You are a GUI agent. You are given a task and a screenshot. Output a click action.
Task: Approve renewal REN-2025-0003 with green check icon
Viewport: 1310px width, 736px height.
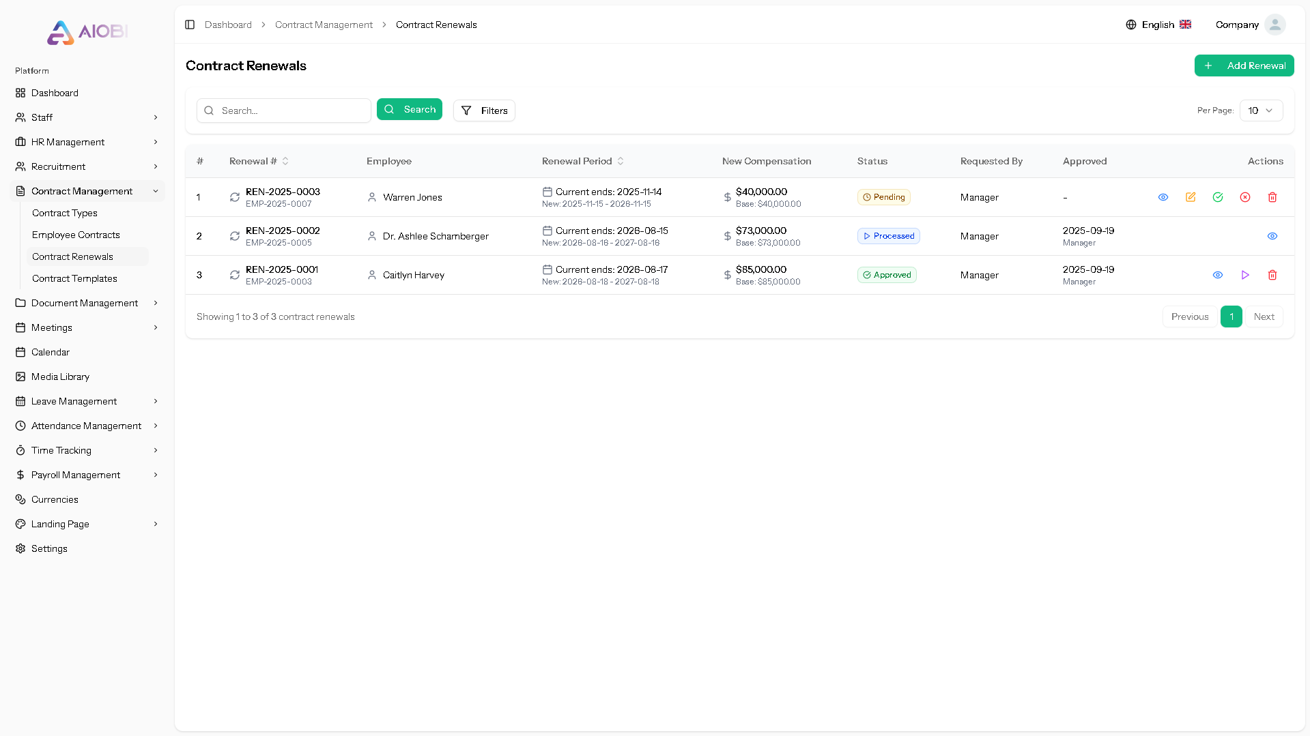click(1218, 197)
